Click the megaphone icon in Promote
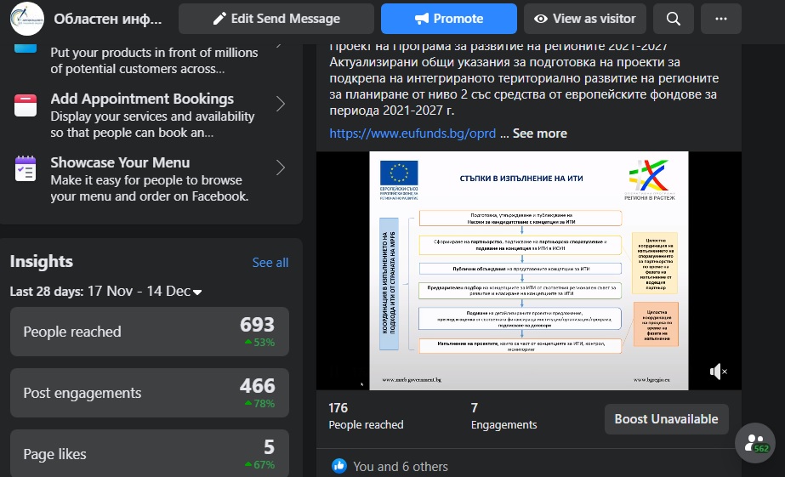Screen dimensions: 785x477 click(422, 19)
